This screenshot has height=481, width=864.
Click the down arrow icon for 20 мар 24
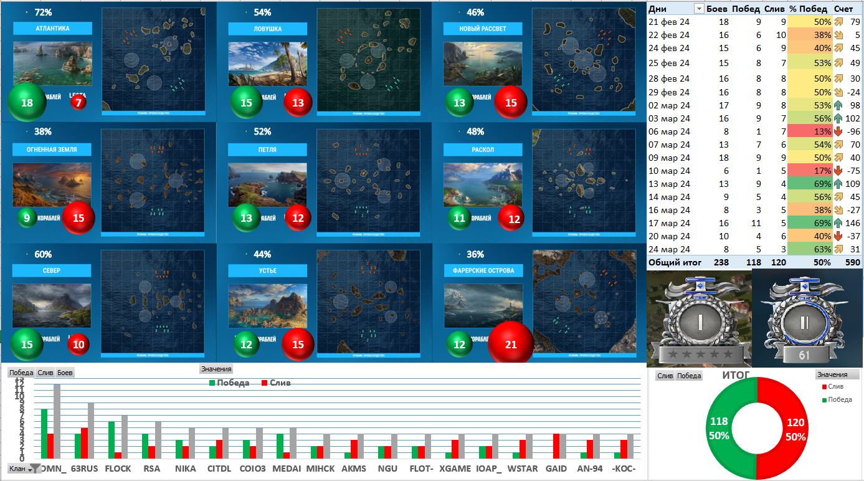click(x=838, y=236)
